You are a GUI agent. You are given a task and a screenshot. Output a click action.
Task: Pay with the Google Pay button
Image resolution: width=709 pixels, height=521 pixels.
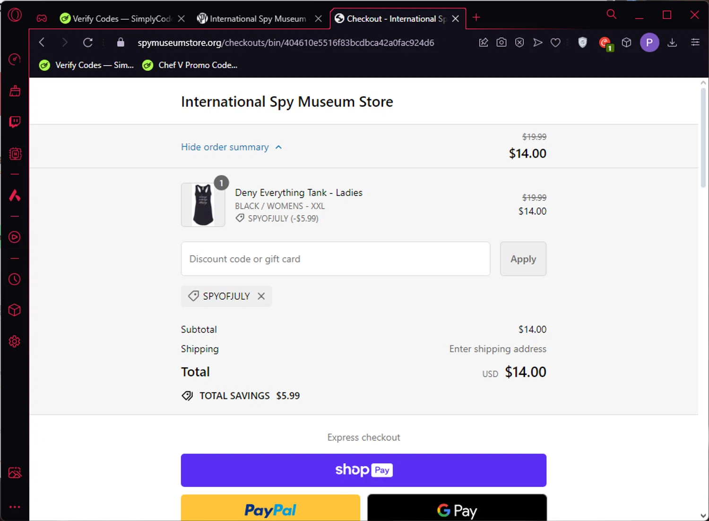coord(457,508)
